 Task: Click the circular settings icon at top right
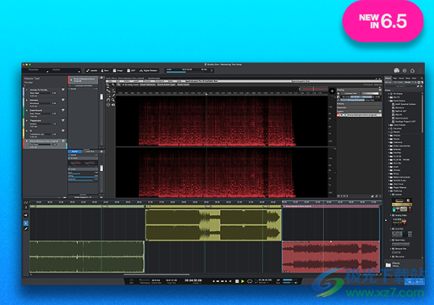pos(405,70)
